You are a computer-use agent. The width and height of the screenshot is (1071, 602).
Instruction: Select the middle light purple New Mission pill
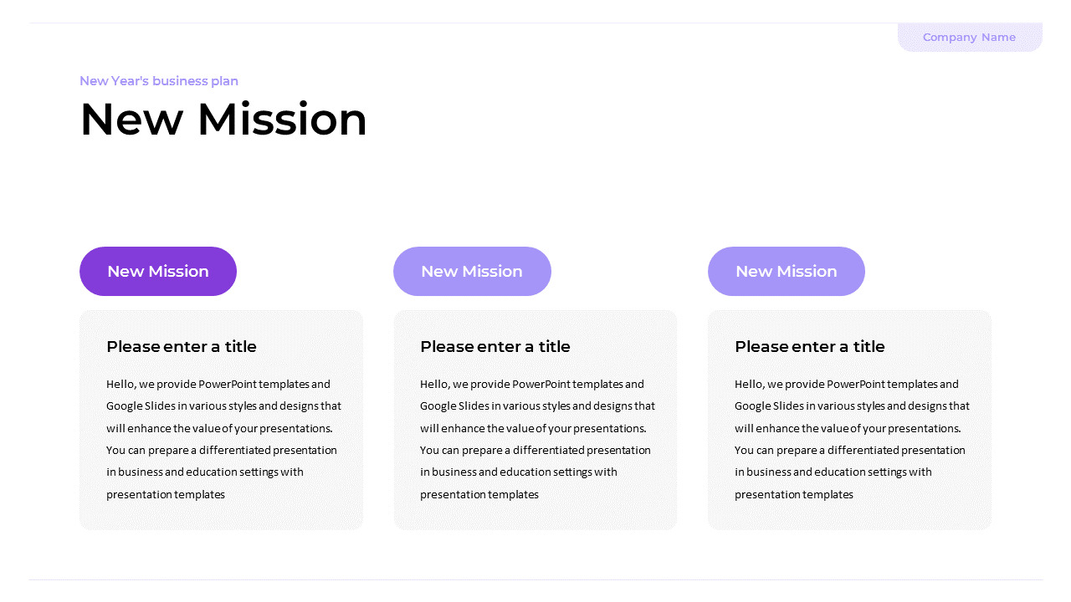[x=472, y=271]
